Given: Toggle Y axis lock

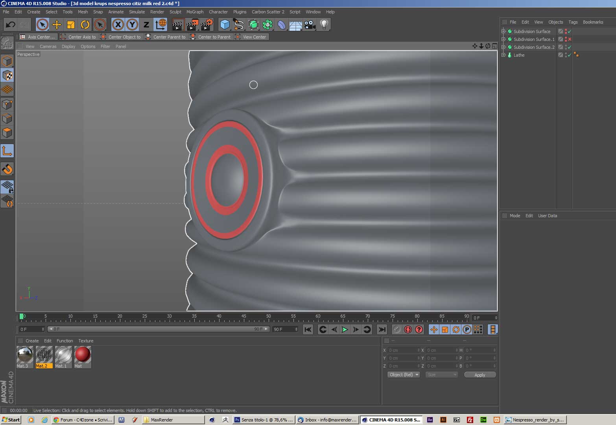Looking at the screenshot, I should point(132,24).
